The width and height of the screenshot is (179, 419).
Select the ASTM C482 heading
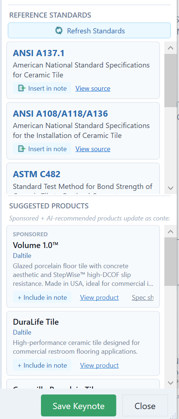point(37,174)
